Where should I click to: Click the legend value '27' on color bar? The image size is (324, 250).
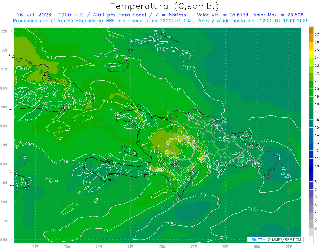(317, 35)
